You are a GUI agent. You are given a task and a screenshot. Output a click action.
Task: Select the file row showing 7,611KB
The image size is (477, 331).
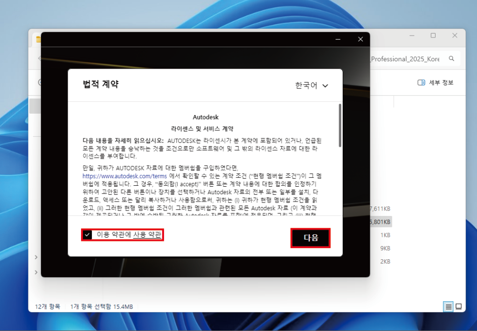point(381,208)
